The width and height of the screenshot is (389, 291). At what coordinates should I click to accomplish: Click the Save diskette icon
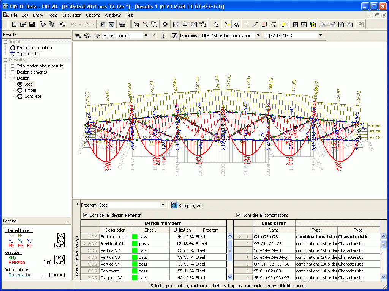tap(32, 24)
